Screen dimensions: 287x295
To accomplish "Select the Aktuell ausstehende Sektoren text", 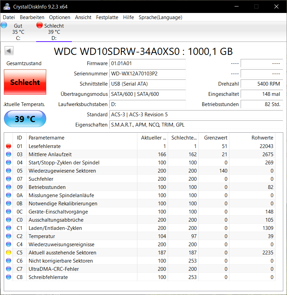I will (62, 253).
